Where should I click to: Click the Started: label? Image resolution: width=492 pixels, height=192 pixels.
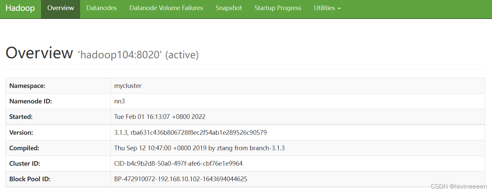click(21, 117)
